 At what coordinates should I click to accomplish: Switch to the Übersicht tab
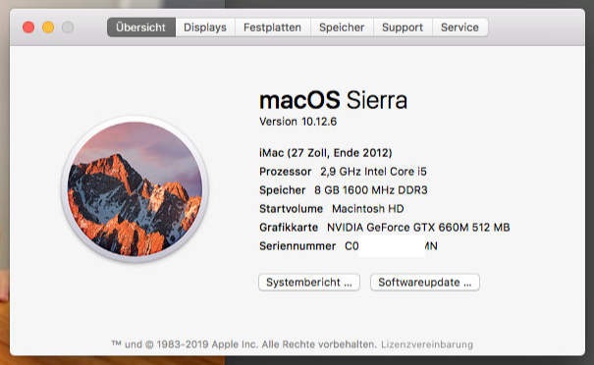point(141,27)
